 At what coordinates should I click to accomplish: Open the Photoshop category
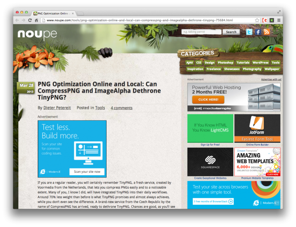[225, 63]
